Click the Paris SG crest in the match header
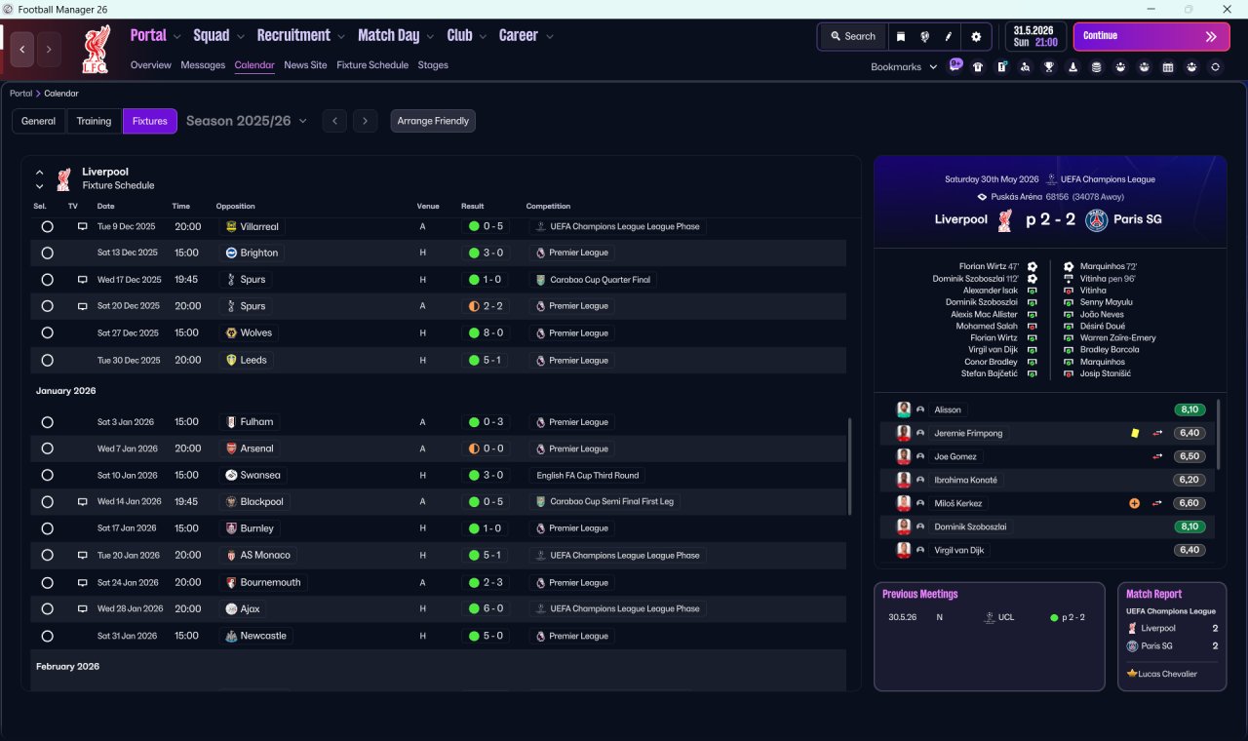1248x741 pixels. 1097,220
